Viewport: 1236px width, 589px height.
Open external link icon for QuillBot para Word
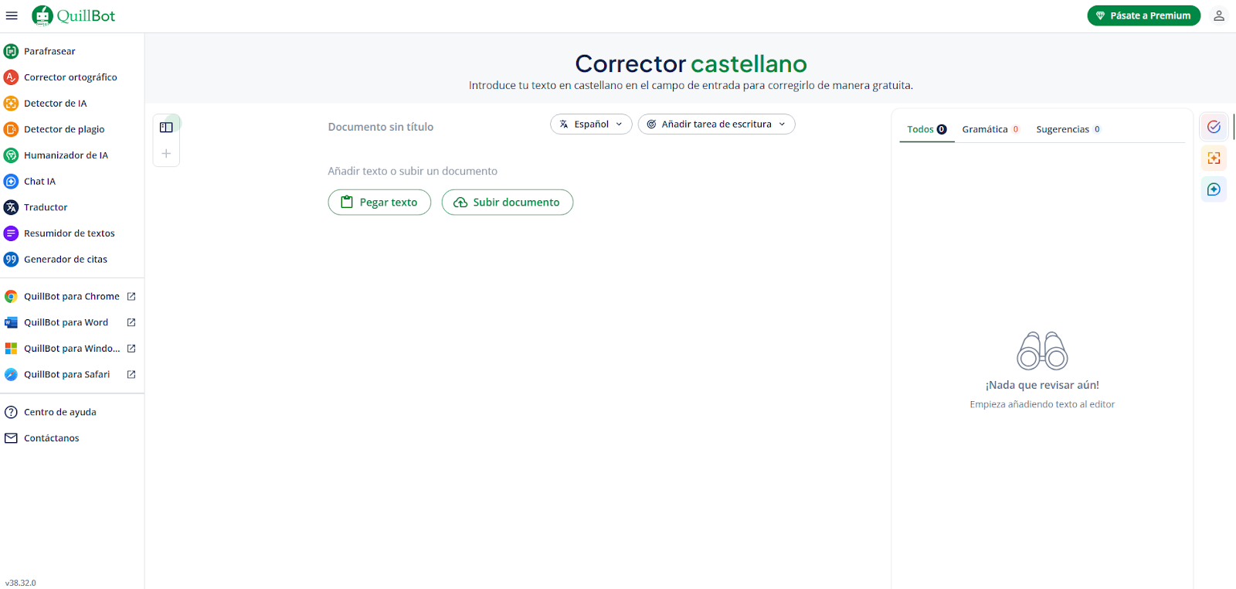[x=131, y=322]
